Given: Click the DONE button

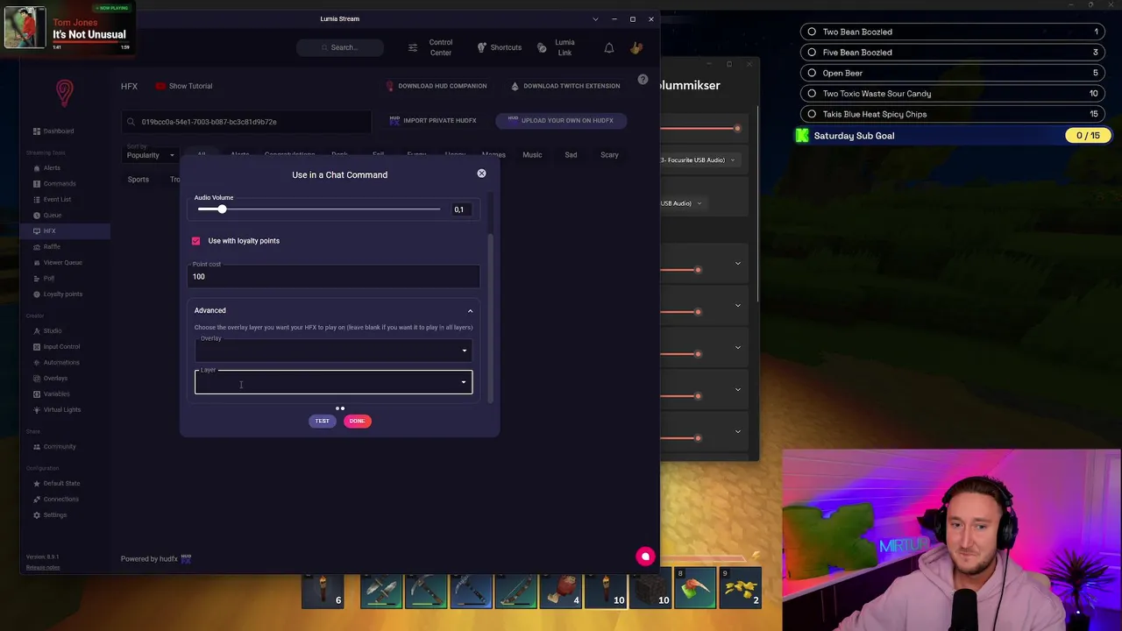Looking at the screenshot, I should (357, 421).
